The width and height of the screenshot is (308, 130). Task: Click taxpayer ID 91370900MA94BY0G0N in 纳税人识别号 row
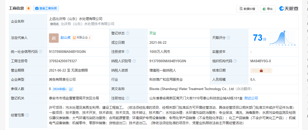(x=168, y=61)
